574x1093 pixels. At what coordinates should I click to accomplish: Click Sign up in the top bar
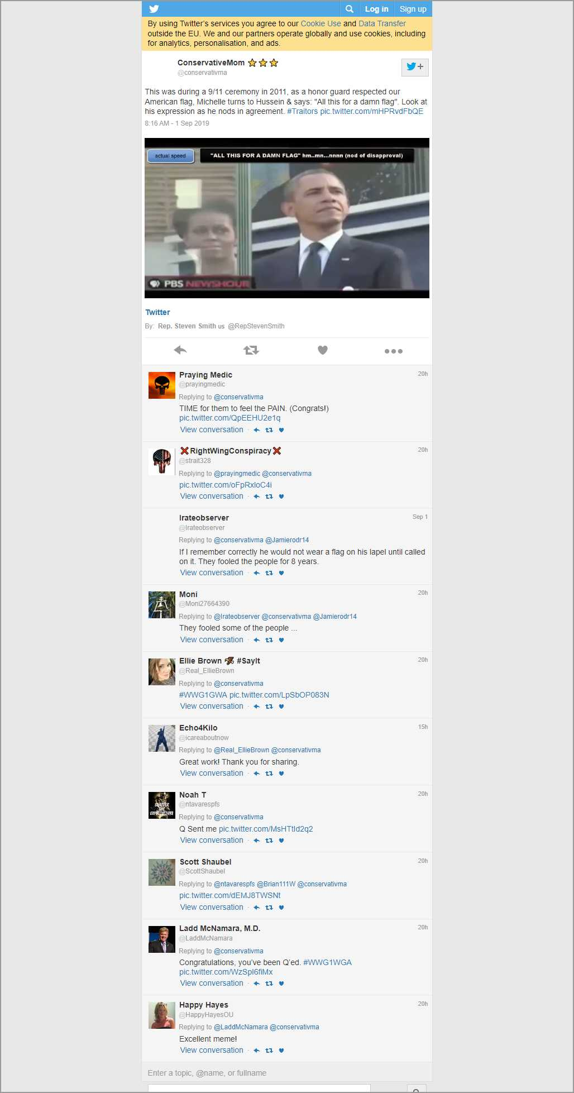pos(413,9)
